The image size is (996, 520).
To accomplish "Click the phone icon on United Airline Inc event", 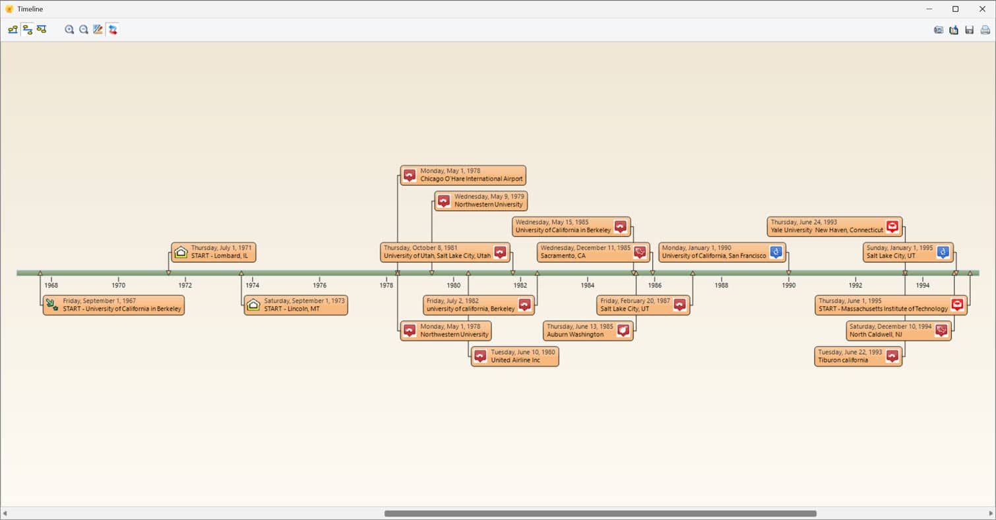I will pos(480,356).
